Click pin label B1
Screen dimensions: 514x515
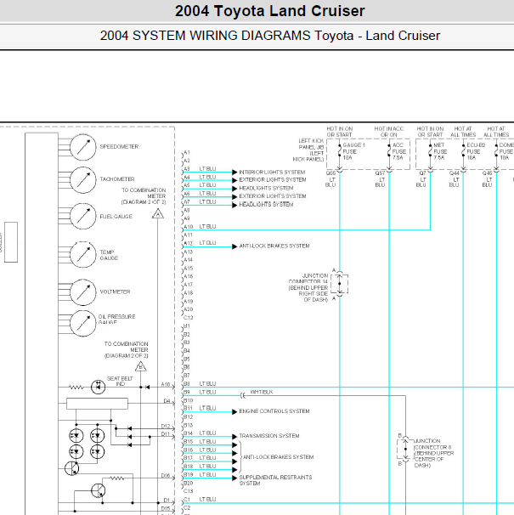pyautogui.click(x=187, y=326)
